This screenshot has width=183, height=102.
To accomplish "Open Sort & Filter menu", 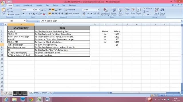I will (x=157, y=12).
